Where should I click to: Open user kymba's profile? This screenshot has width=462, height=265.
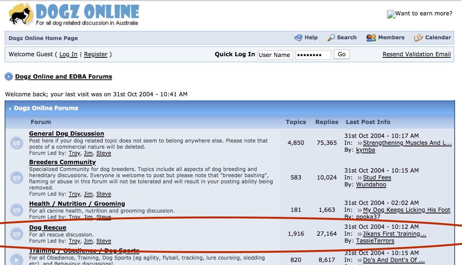coord(365,150)
